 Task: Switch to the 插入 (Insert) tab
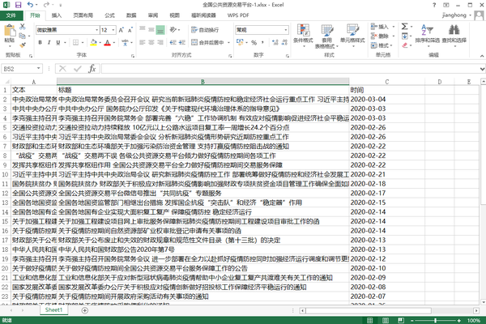pyautogui.click(x=57, y=15)
